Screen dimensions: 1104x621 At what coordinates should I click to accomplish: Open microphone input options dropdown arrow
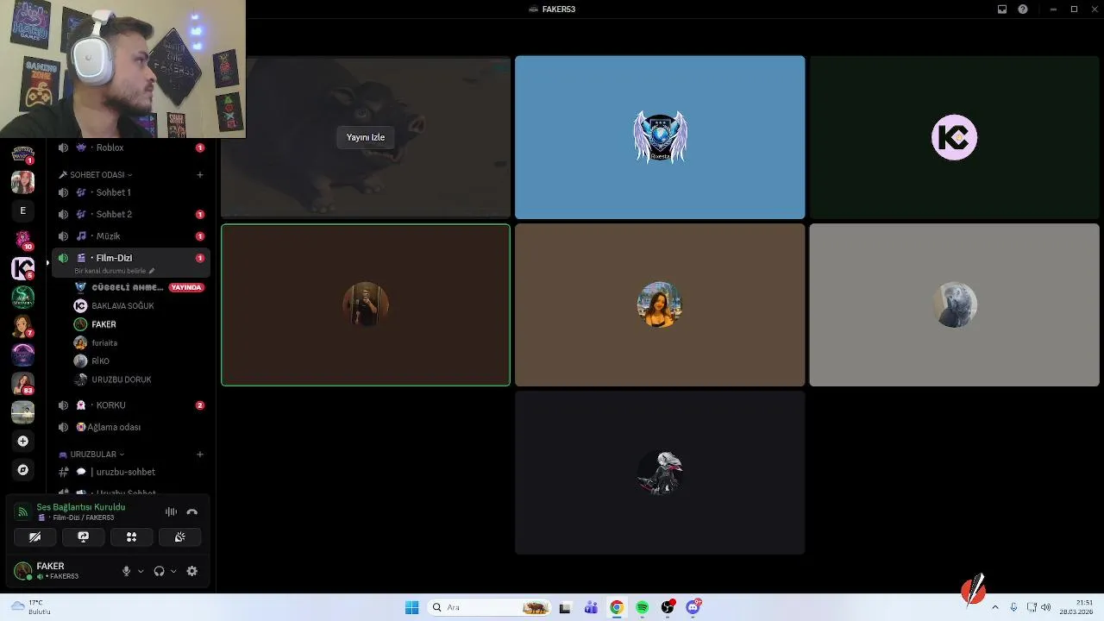coord(141,571)
